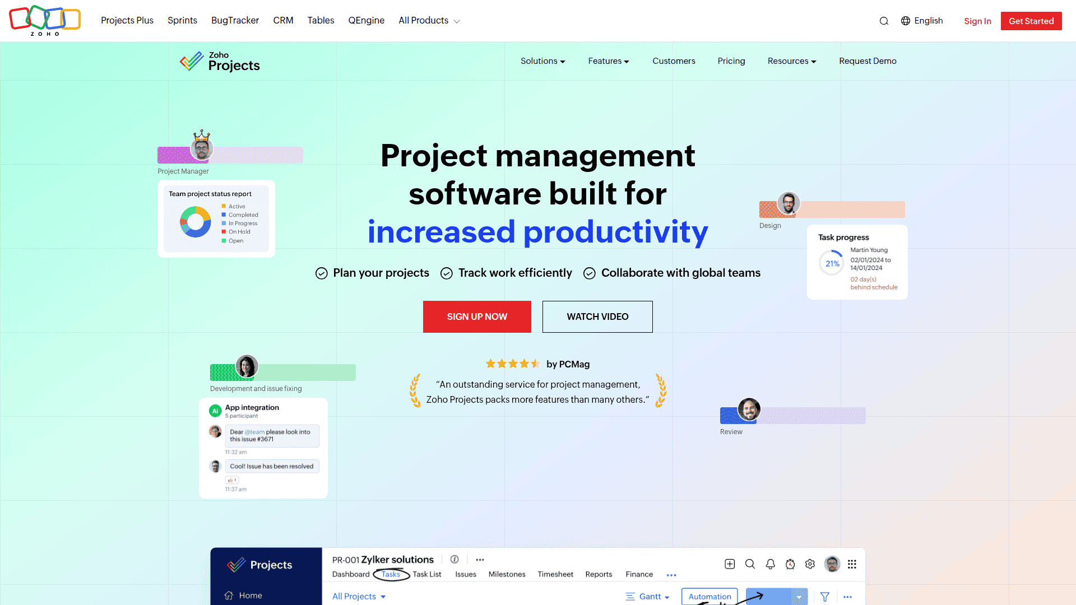The width and height of the screenshot is (1076, 605).
Task: Click the globe language icon
Action: pos(906,21)
